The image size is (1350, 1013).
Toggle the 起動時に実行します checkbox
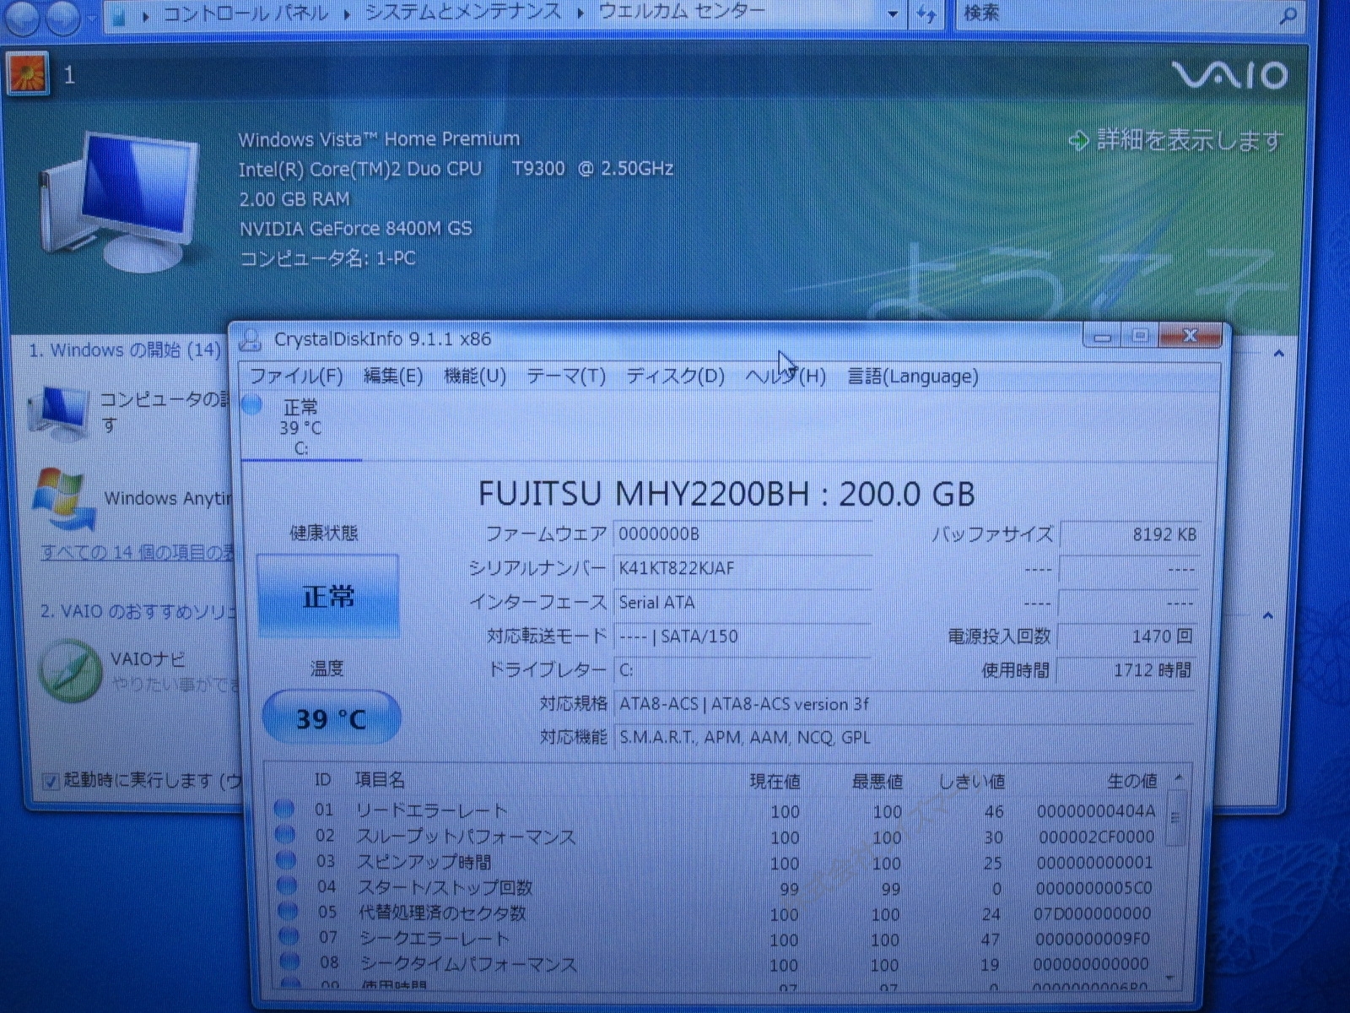click(x=51, y=781)
